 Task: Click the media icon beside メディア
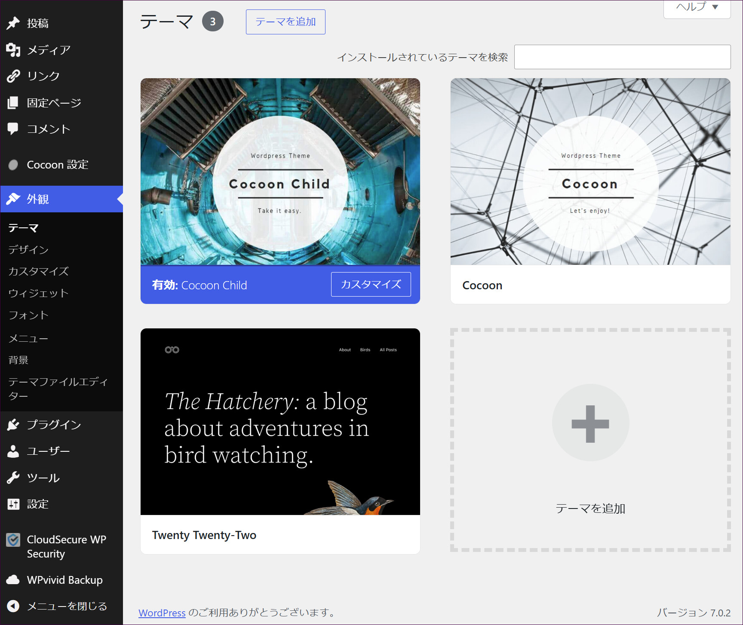point(13,50)
